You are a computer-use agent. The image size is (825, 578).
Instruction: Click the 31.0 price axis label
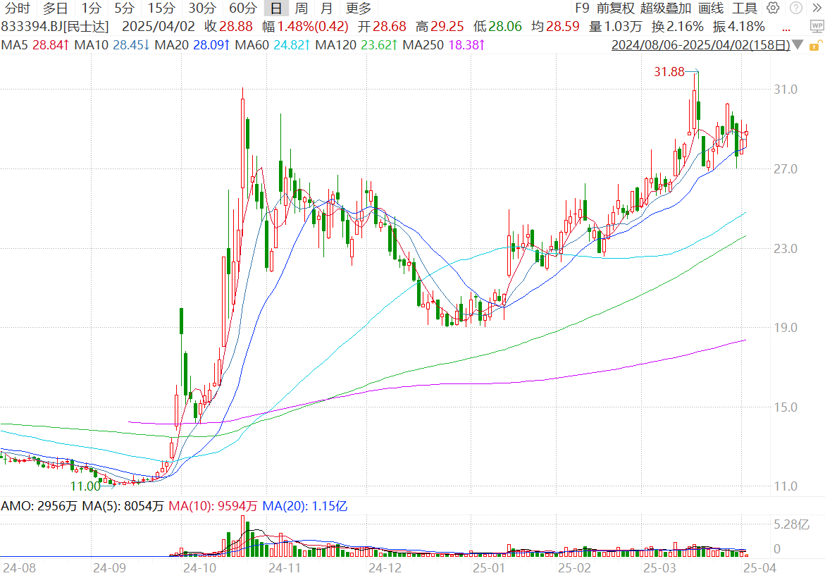click(786, 90)
